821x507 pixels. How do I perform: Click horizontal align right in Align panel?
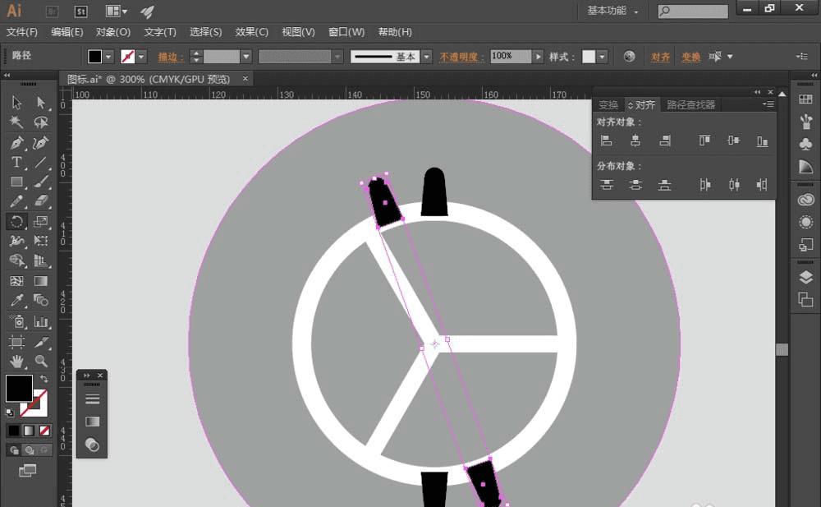coord(664,141)
